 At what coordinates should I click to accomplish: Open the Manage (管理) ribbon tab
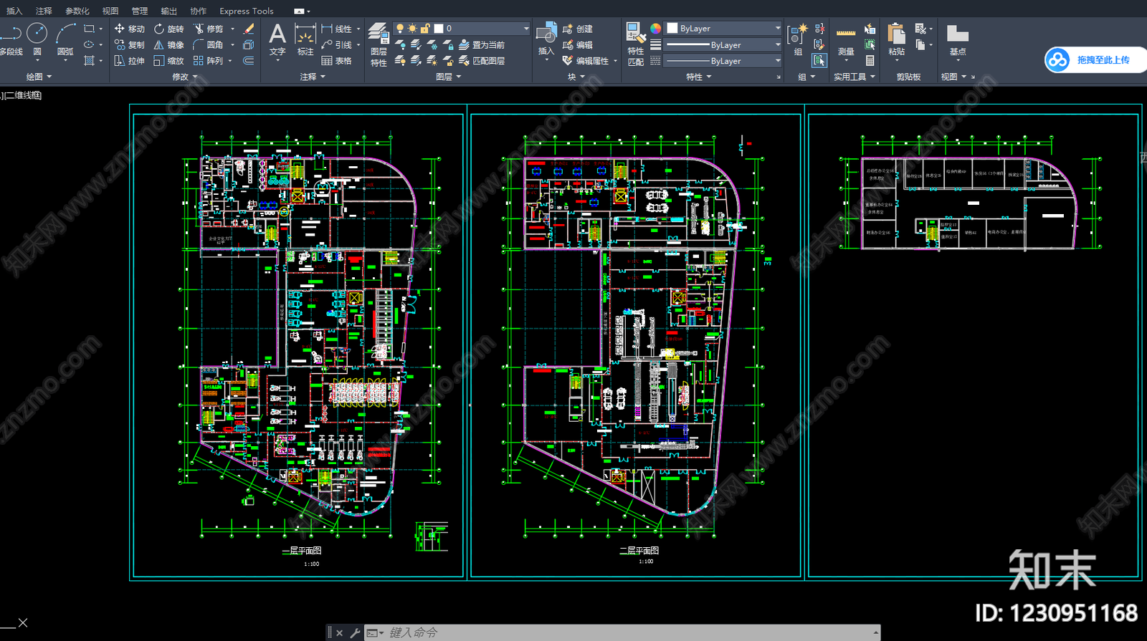pos(140,11)
